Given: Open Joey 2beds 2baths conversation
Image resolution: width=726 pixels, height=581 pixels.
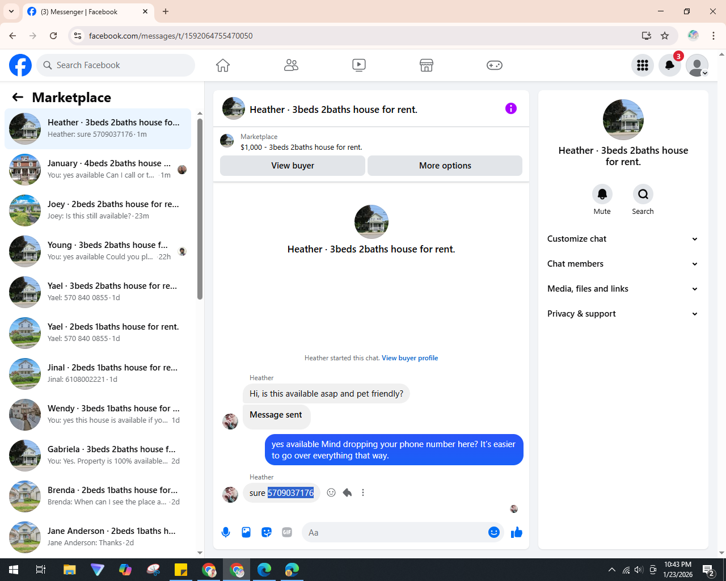Looking at the screenshot, I should [x=98, y=210].
